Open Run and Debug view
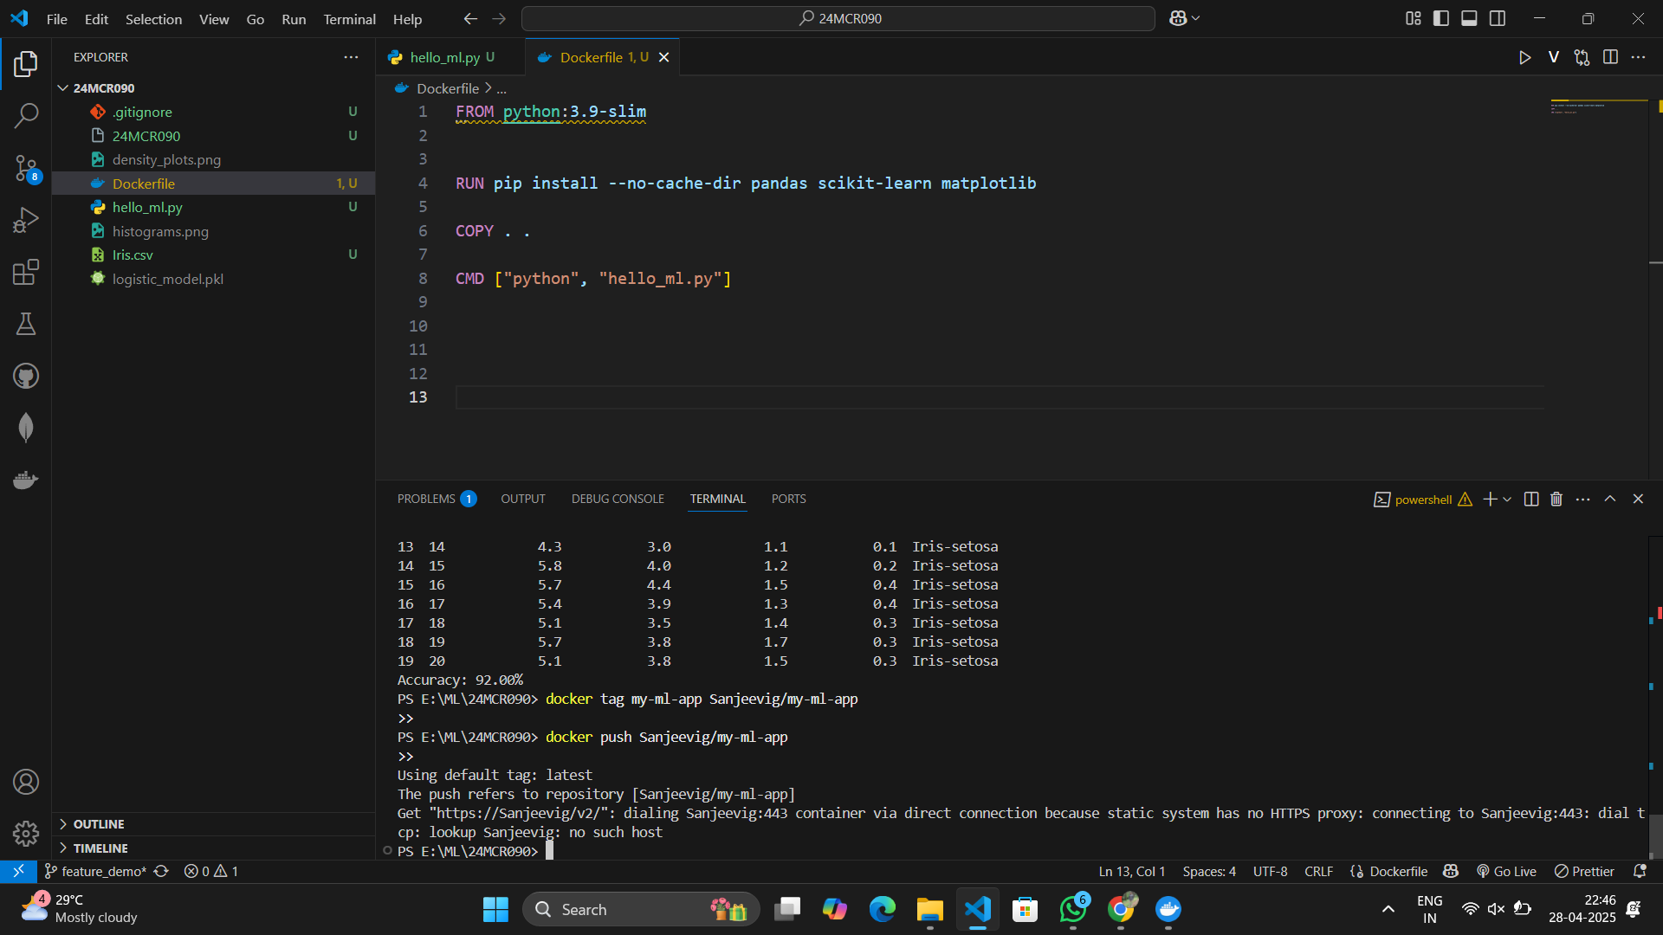Viewport: 1663px width, 935px height. click(26, 220)
